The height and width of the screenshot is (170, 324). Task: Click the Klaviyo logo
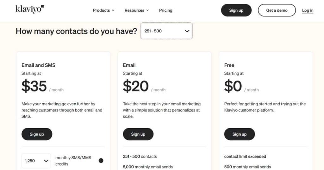point(30,9)
